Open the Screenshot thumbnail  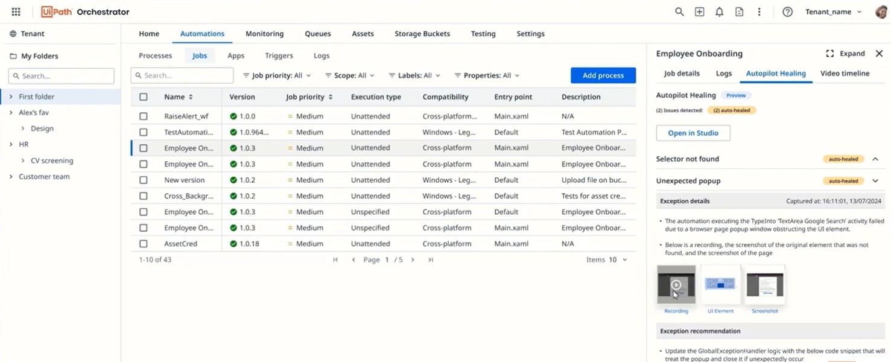(x=765, y=284)
